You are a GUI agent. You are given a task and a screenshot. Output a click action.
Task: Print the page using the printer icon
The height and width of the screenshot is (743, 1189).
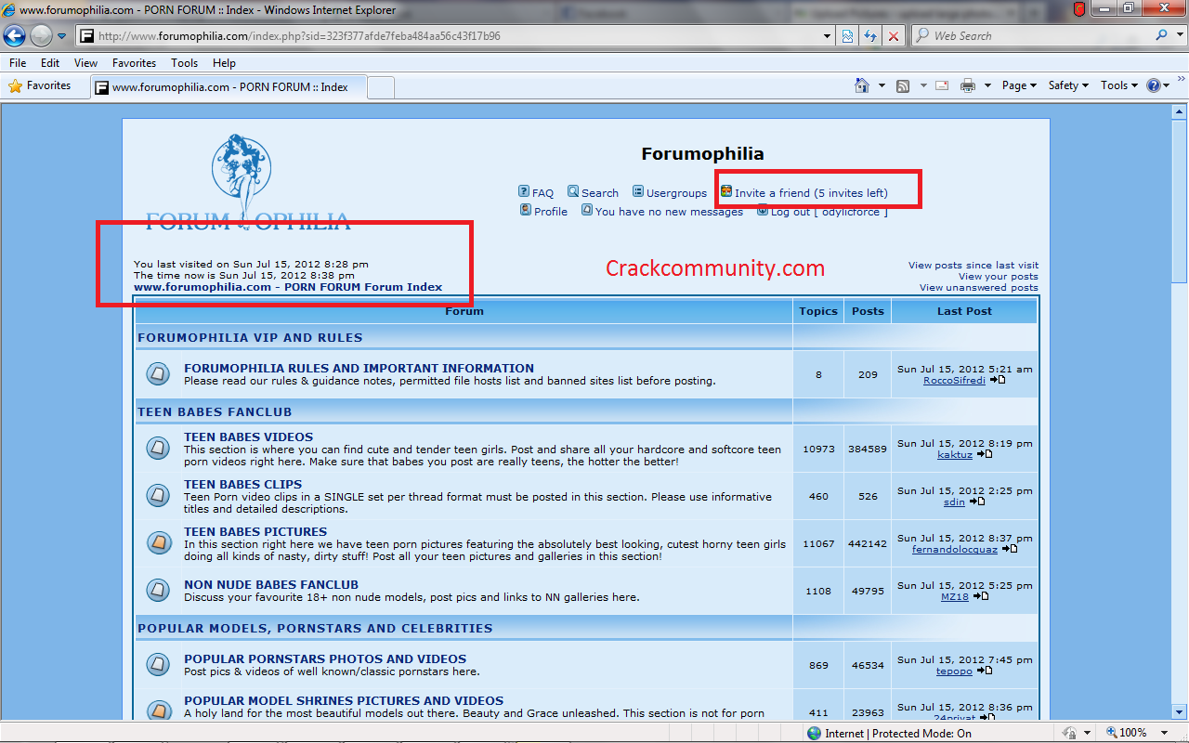pos(968,85)
